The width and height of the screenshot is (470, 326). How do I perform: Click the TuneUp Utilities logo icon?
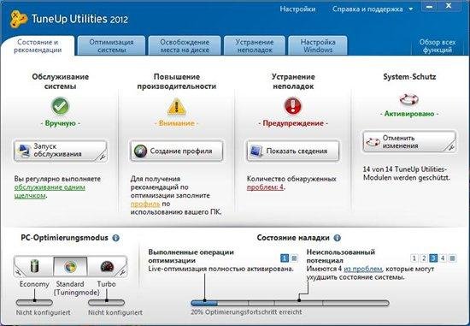[x=19, y=19]
